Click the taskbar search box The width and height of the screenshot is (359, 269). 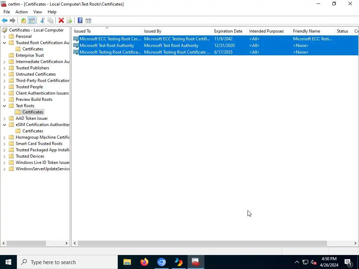(67, 262)
